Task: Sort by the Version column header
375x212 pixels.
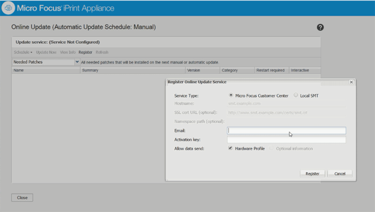Action: [x=202, y=70]
